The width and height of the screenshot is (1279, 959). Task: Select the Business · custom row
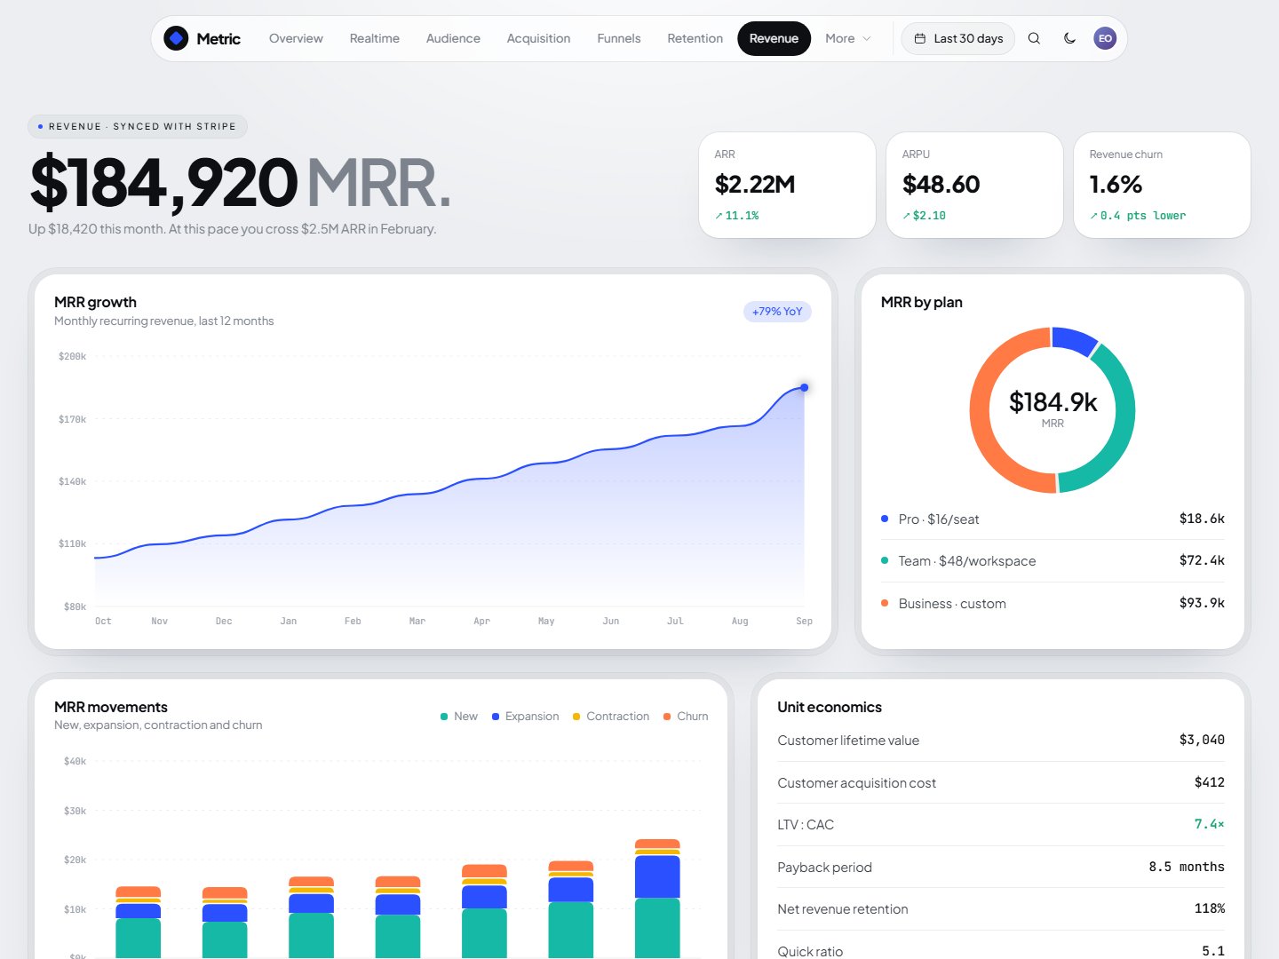coord(1053,604)
